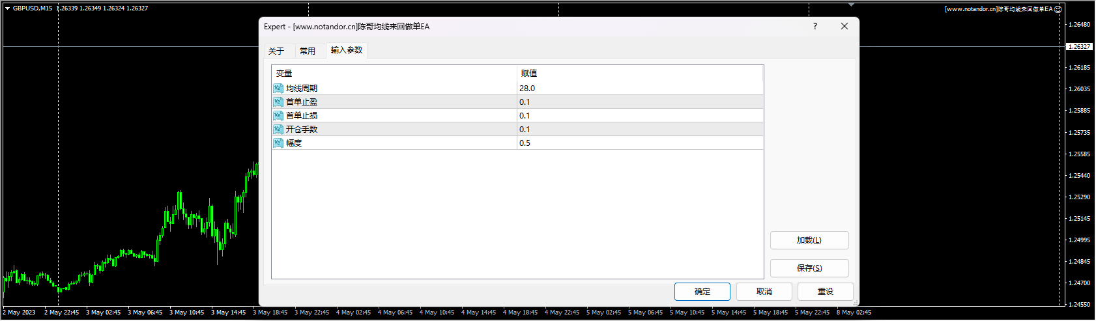Viewport: 1096px width, 321px height.
Task: Select the 首单止损 value 0.1
Action: click(x=640, y=115)
